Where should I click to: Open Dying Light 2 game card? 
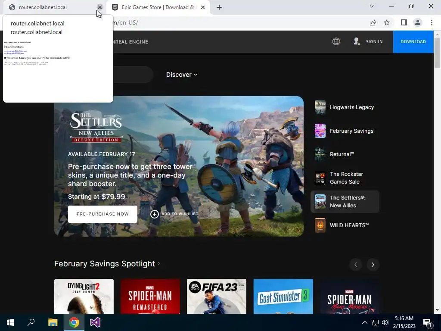84,296
